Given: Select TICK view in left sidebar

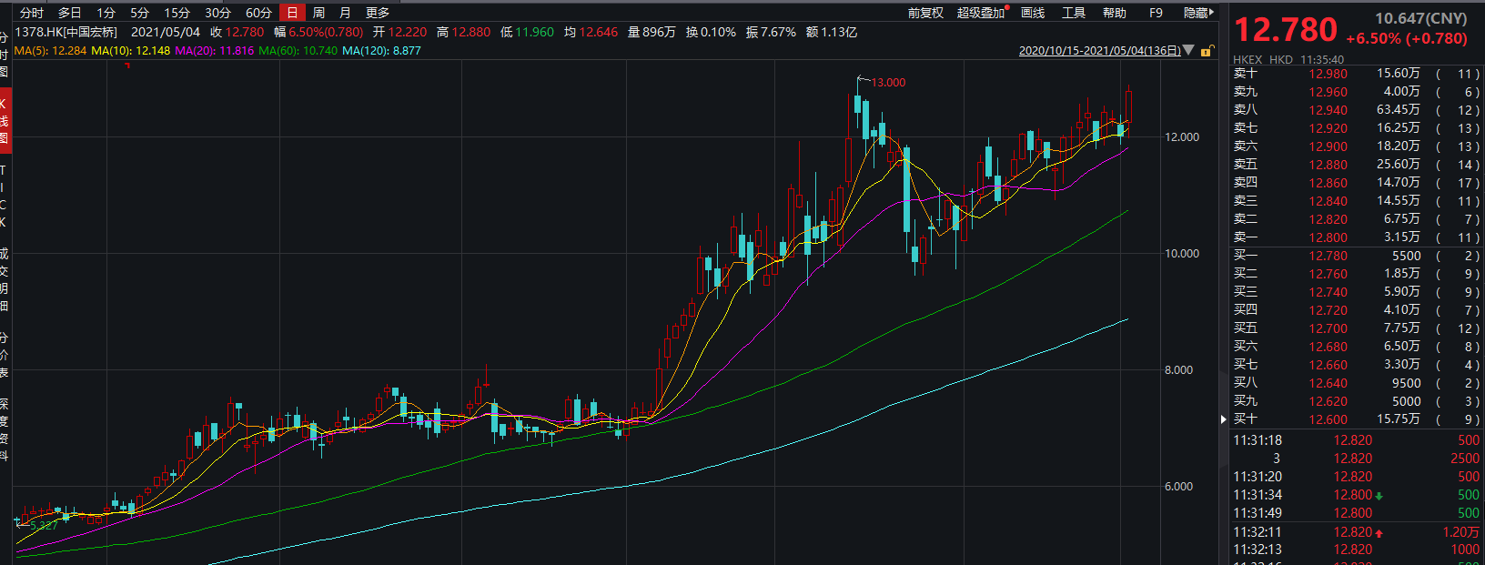Looking at the screenshot, I should [4, 196].
